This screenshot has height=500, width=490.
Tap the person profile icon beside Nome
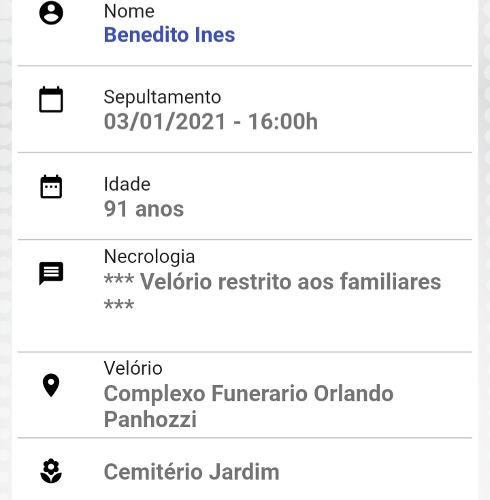pyautogui.click(x=51, y=13)
